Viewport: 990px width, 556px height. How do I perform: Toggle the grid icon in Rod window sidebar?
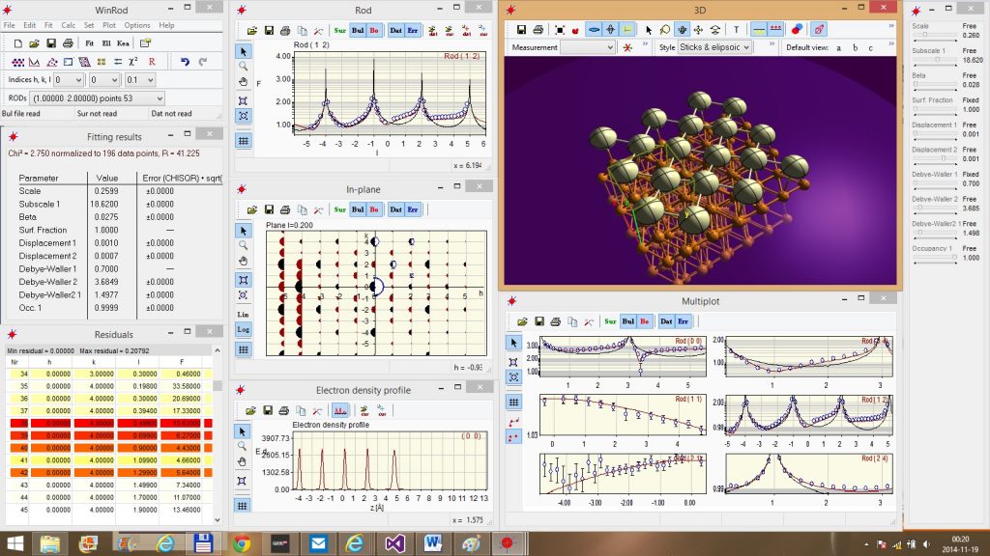click(243, 141)
